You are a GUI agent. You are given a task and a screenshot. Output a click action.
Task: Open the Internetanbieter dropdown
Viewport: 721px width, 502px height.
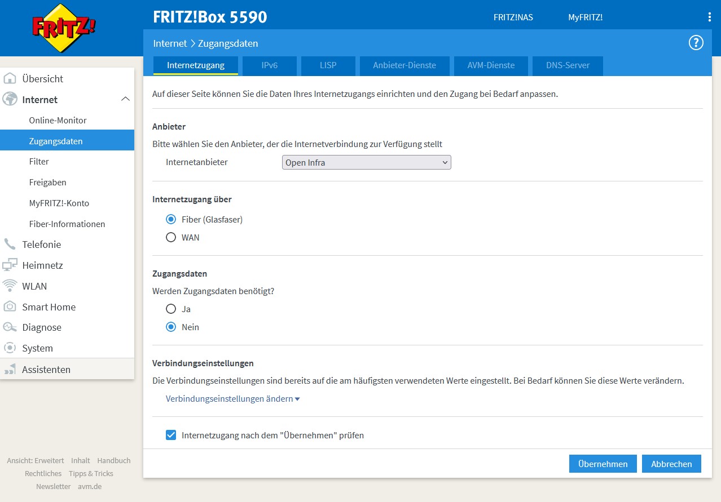[366, 162]
